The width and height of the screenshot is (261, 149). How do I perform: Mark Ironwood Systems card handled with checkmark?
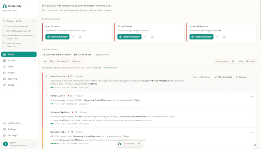click(217, 37)
